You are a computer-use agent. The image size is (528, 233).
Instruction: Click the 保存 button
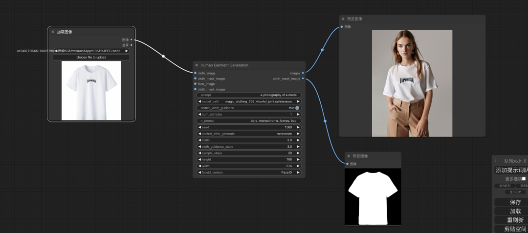point(515,202)
